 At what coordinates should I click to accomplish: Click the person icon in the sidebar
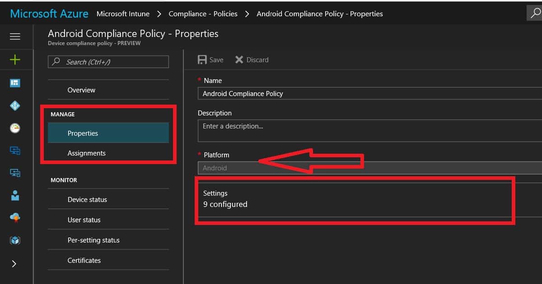click(15, 195)
